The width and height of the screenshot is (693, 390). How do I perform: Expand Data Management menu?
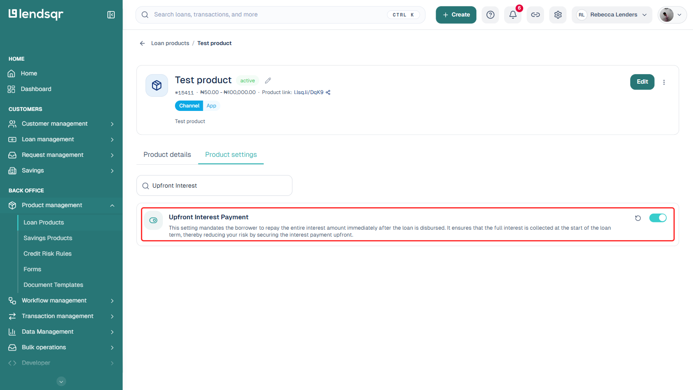[x=61, y=332]
